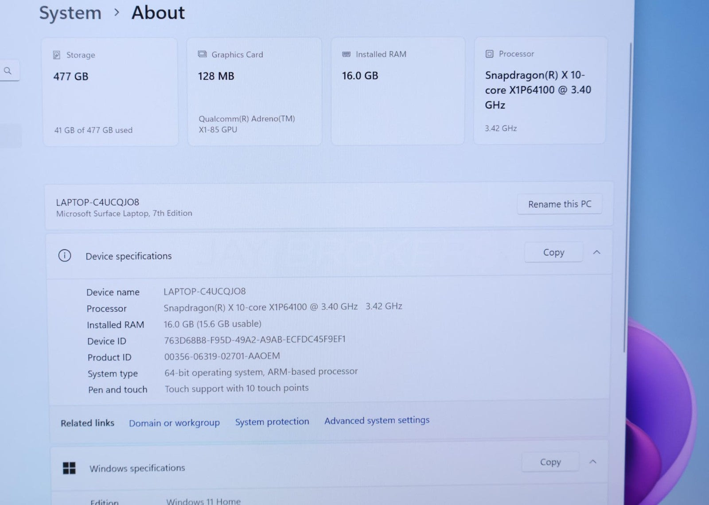This screenshot has width=709, height=505.
Task: Open the 477 GB Storage card
Action: [110, 92]
